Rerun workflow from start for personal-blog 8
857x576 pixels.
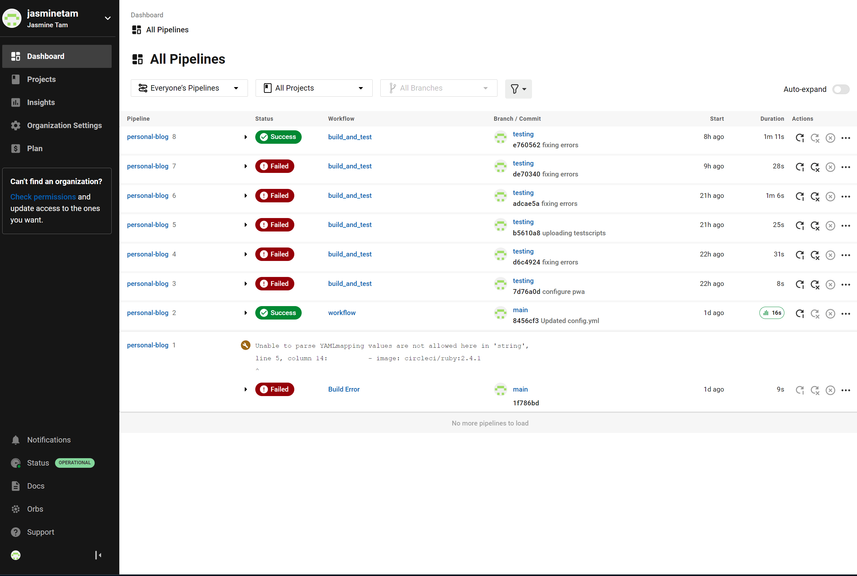(x=799, y=138)
